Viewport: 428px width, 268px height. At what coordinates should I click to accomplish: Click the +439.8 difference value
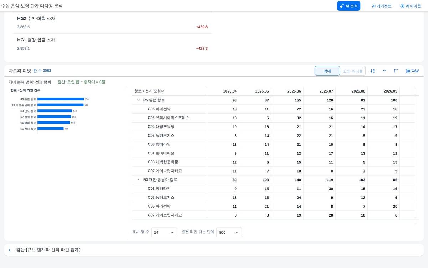coord(202,27)
